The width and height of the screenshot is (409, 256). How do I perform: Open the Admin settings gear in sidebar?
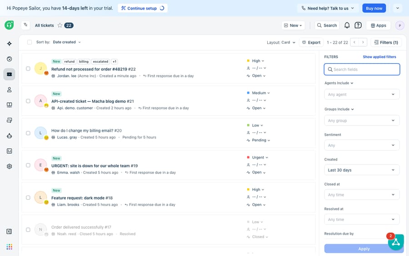coord(10,166)
